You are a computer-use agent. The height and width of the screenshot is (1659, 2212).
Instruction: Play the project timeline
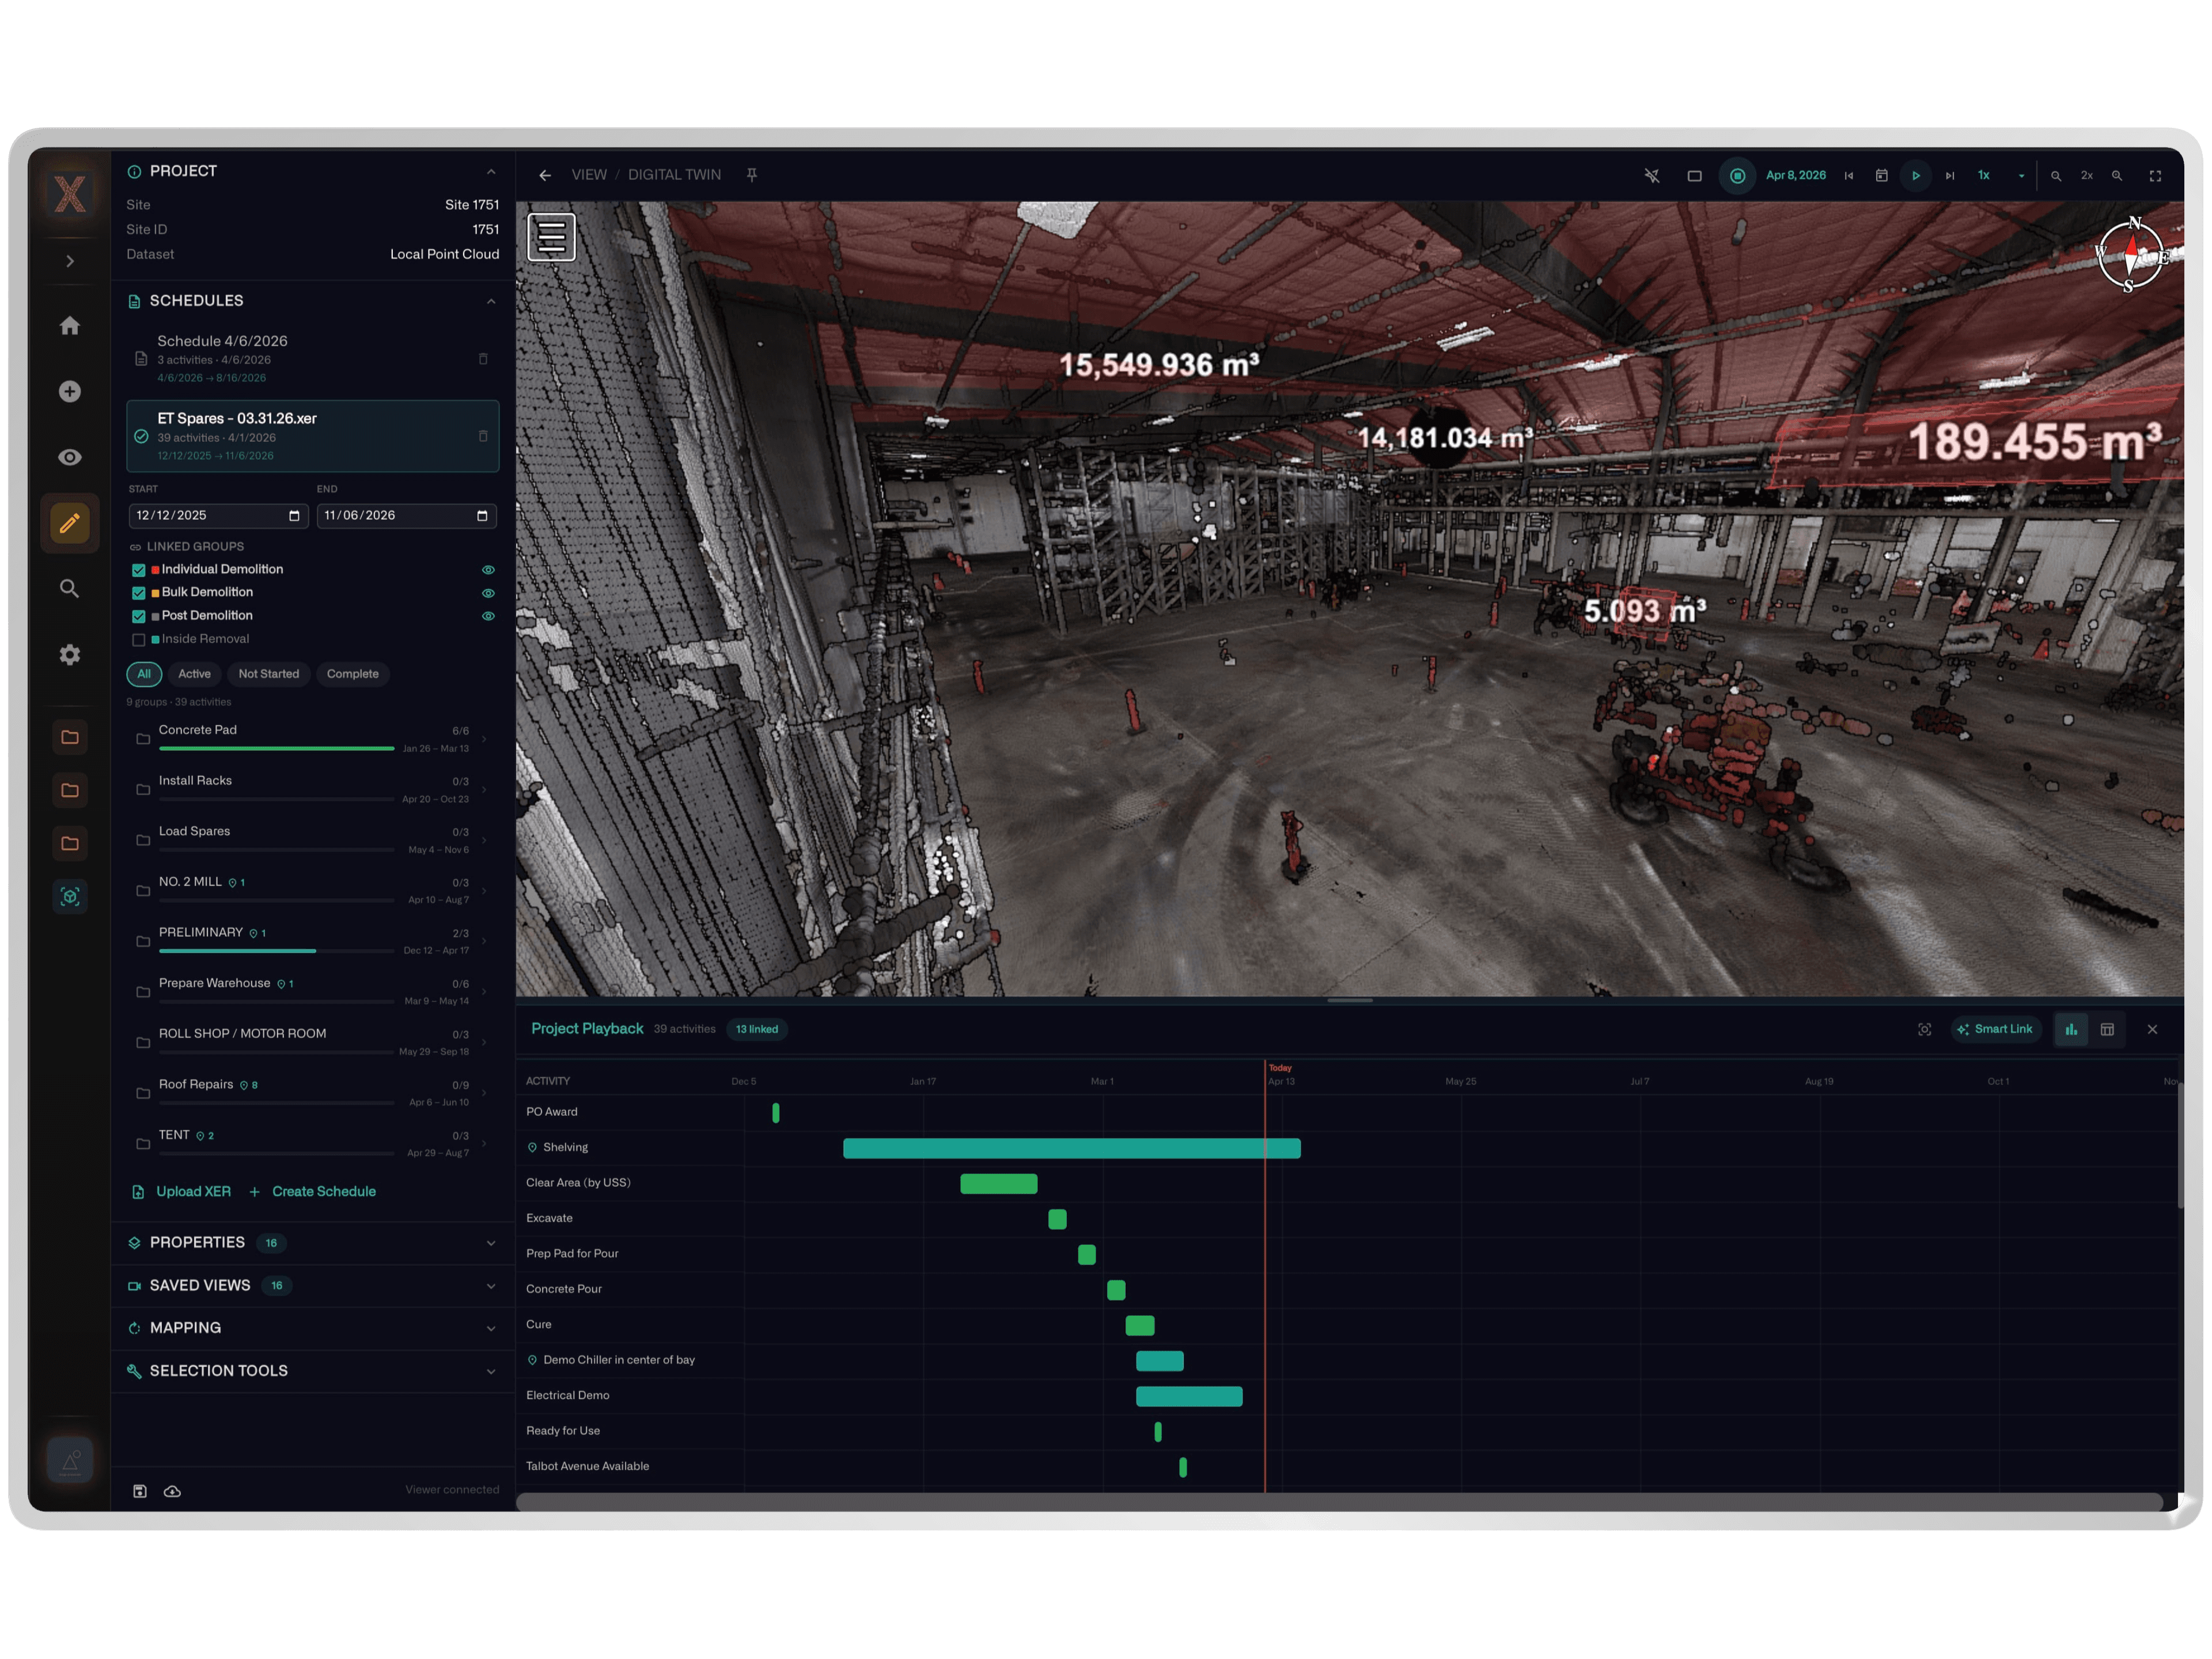pos(1915,176)
